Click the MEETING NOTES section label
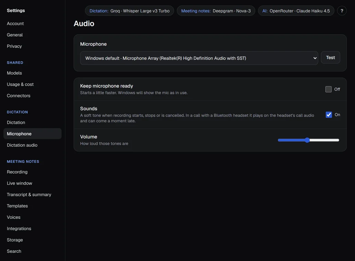 (23, 161)
